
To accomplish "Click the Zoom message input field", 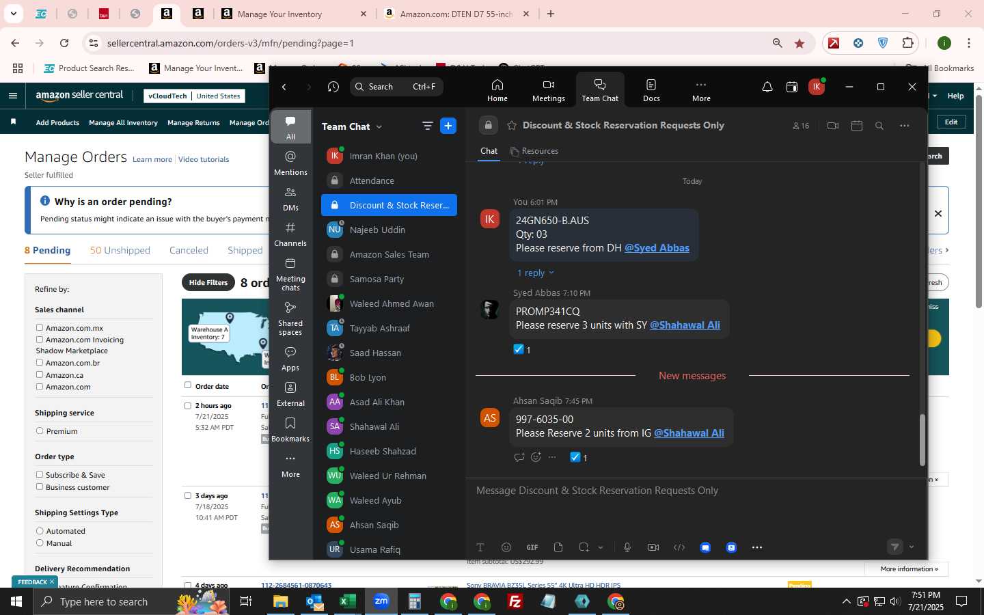I will click(696, 491).
